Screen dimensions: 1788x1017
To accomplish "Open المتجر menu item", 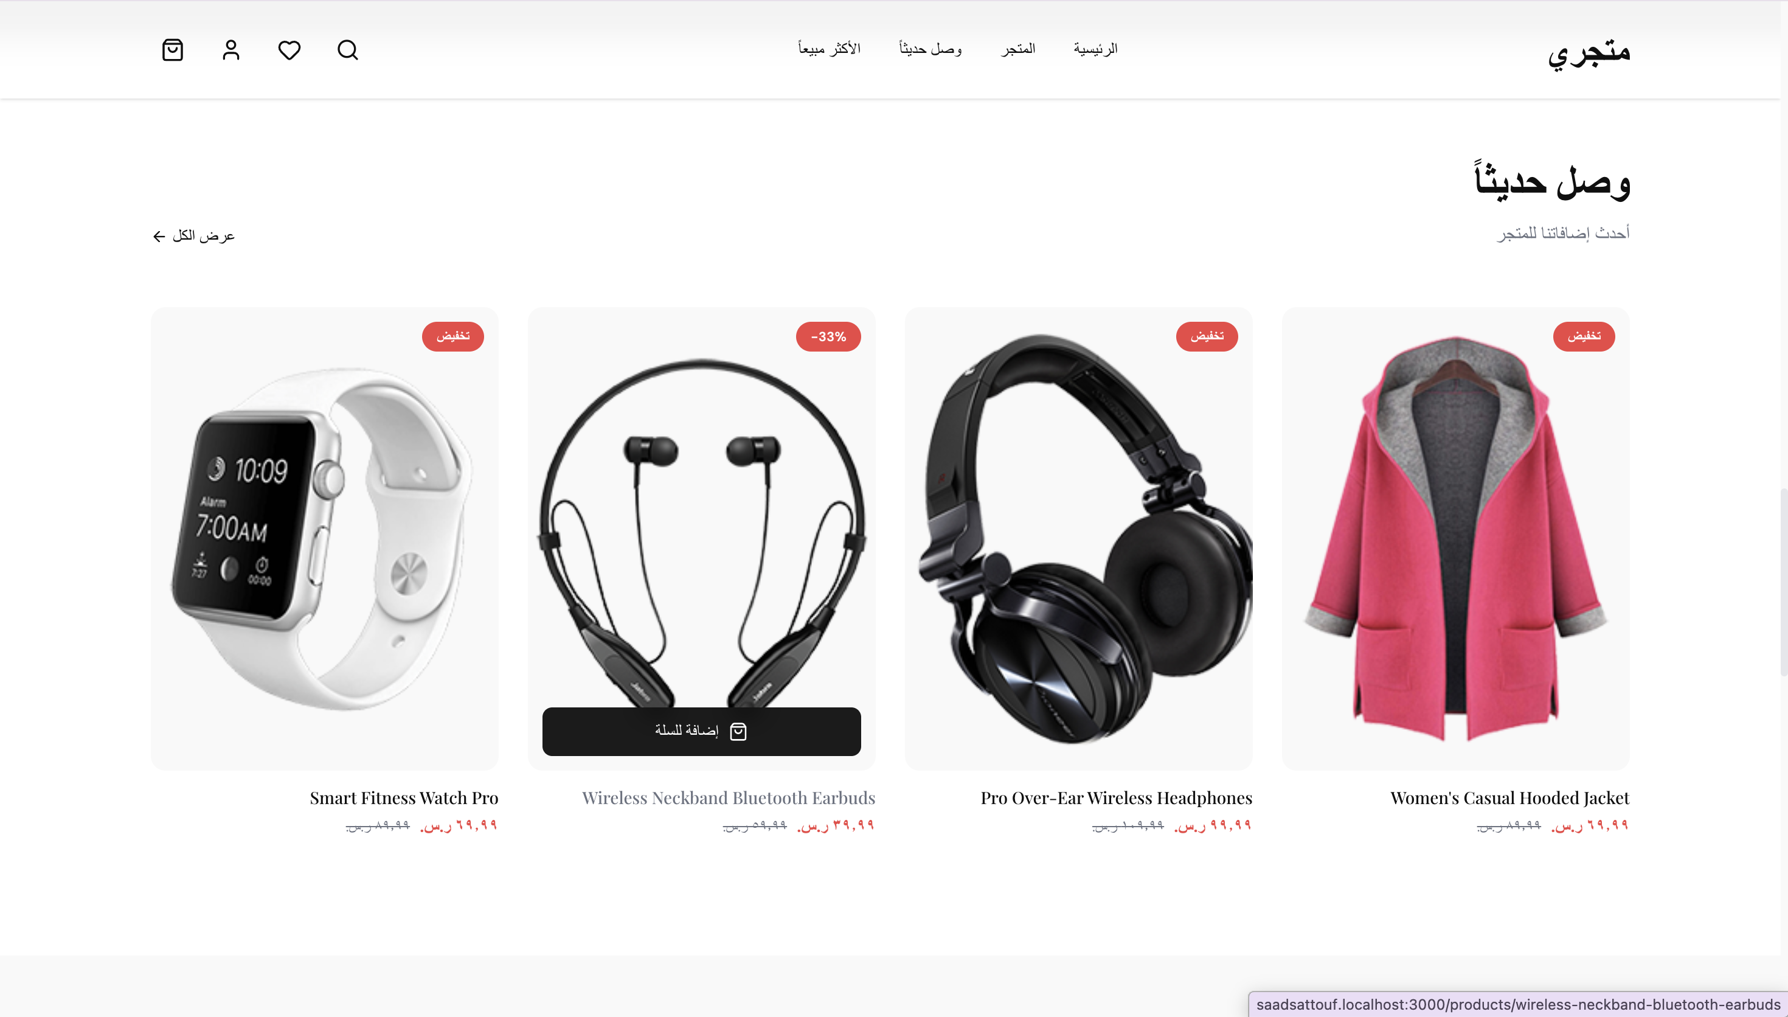I will point(1018,49).
